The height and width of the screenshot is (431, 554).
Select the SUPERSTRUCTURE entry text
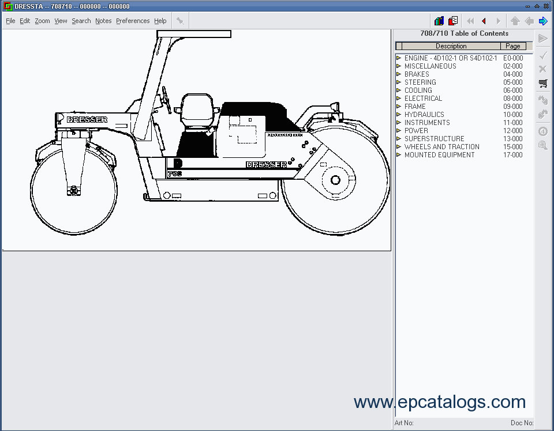[x=434, y=139]
